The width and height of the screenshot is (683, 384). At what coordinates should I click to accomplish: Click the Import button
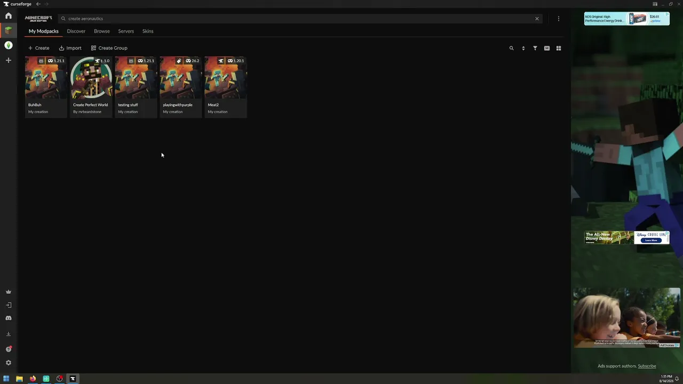pos(70,48)
